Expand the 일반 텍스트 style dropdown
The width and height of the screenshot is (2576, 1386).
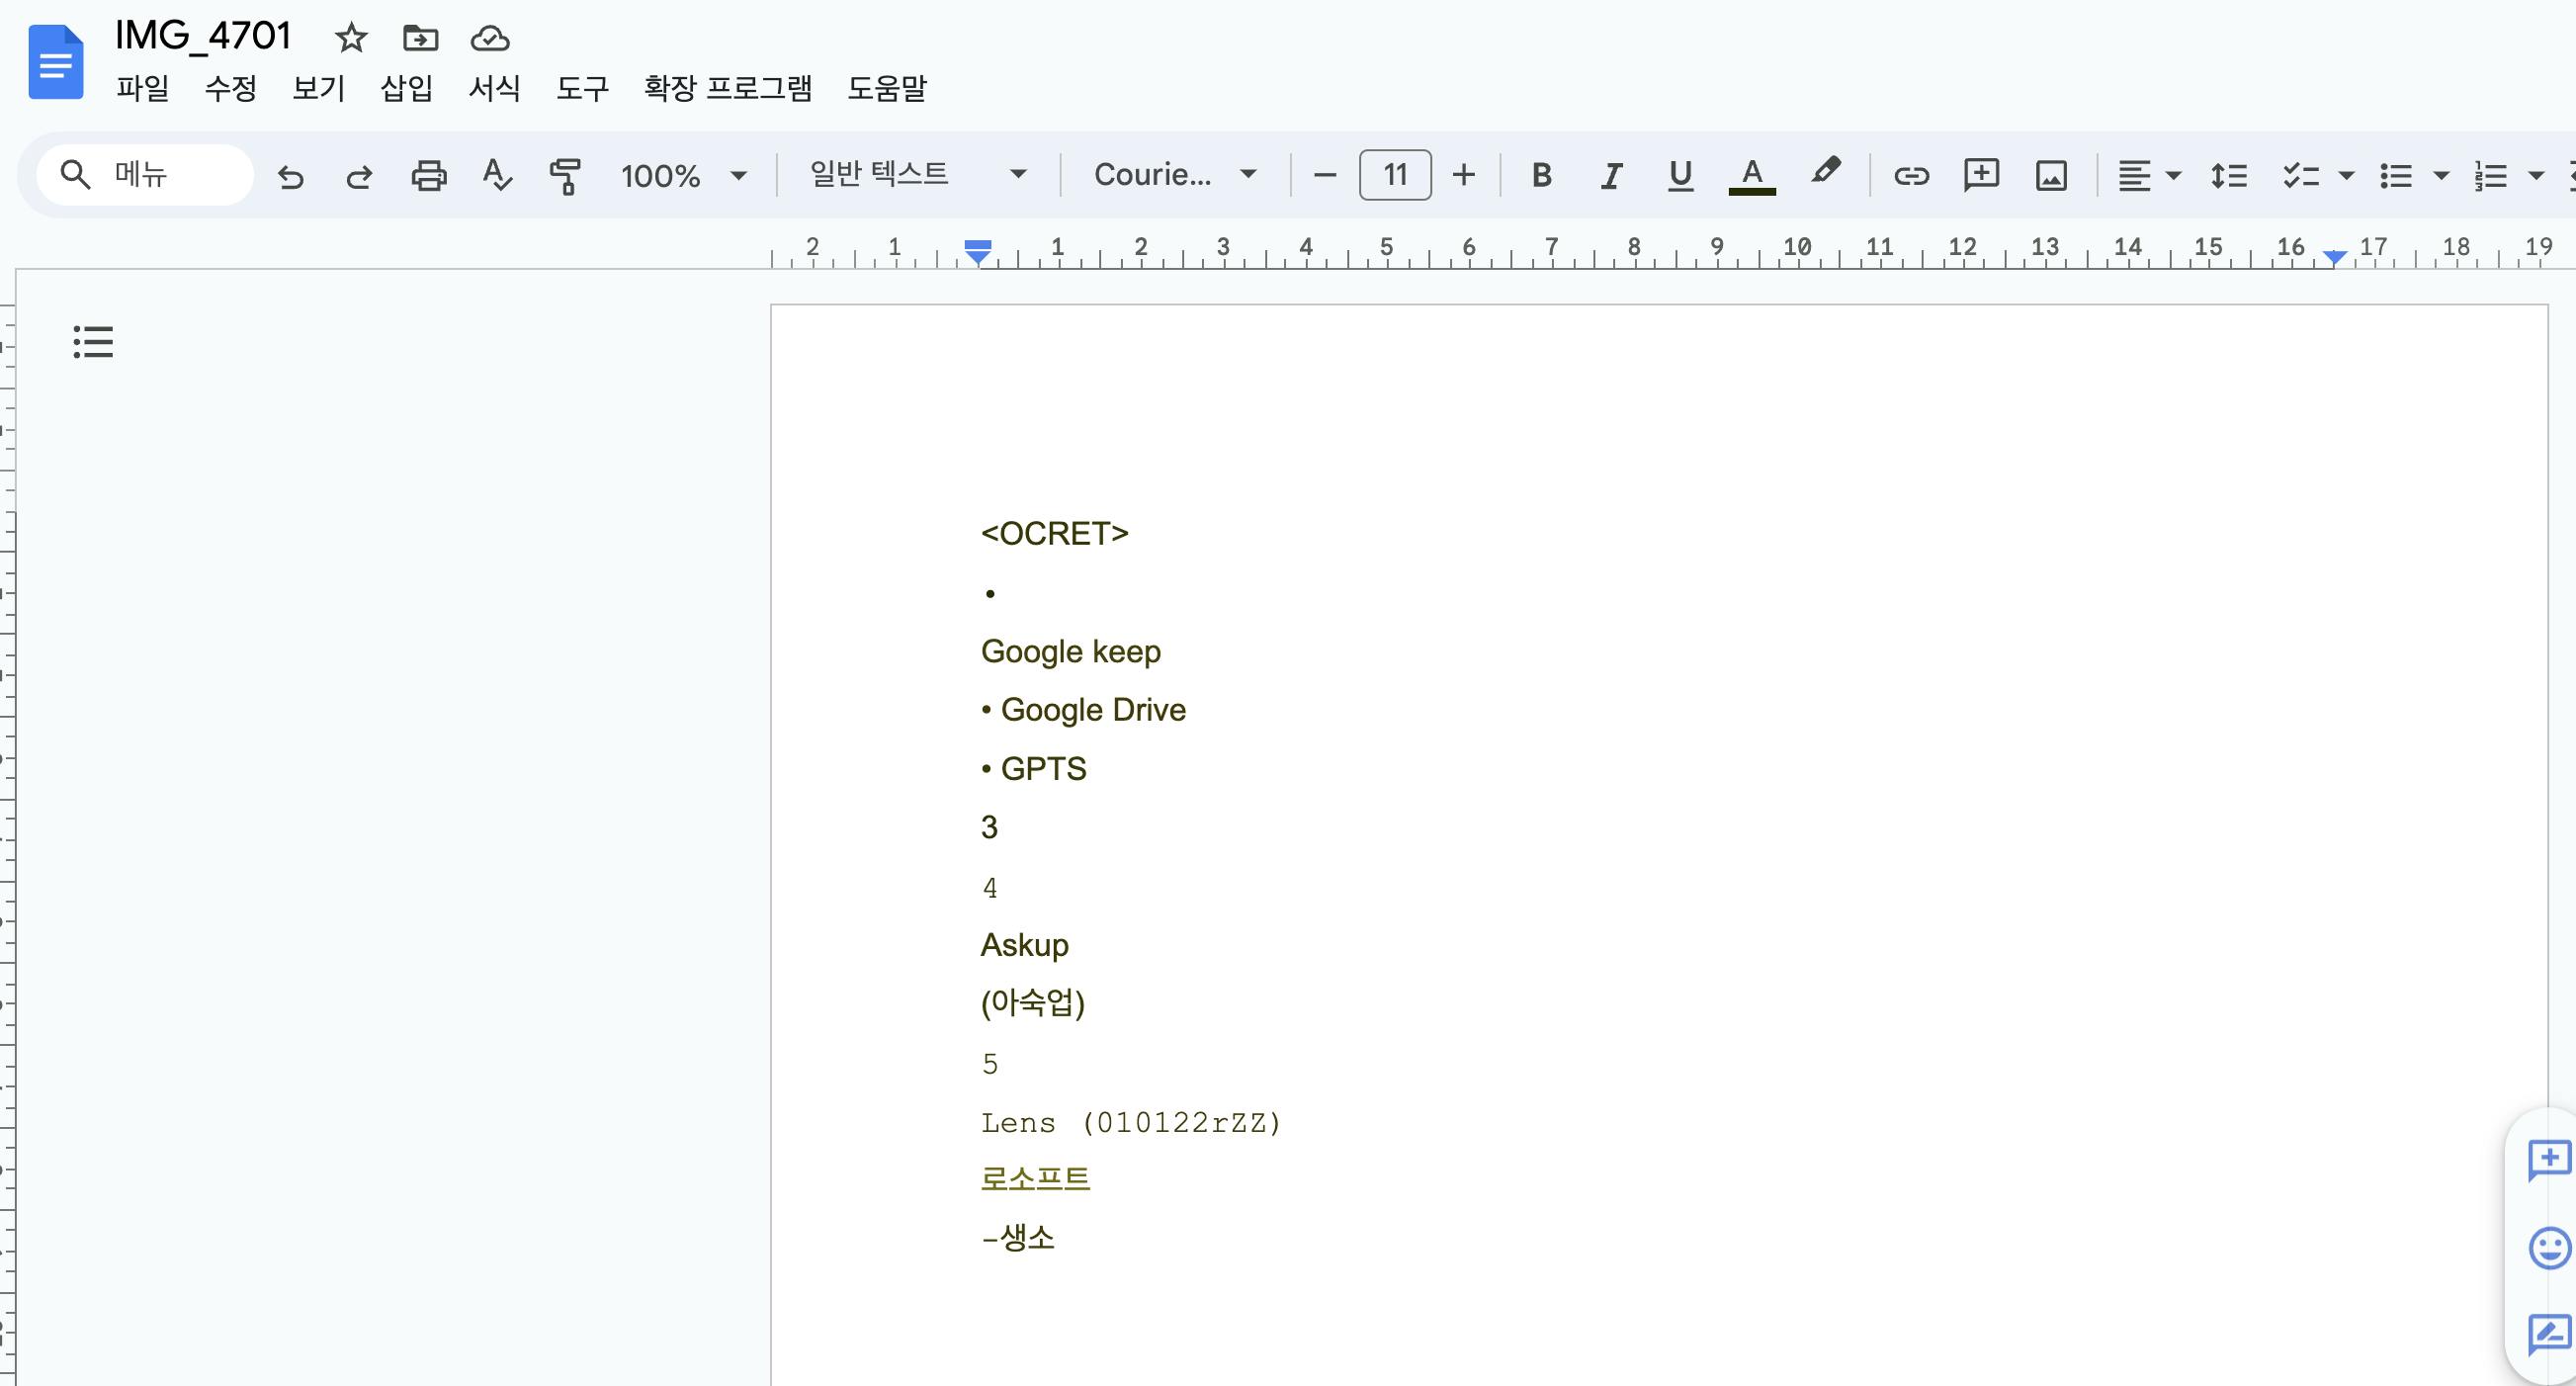917,175
